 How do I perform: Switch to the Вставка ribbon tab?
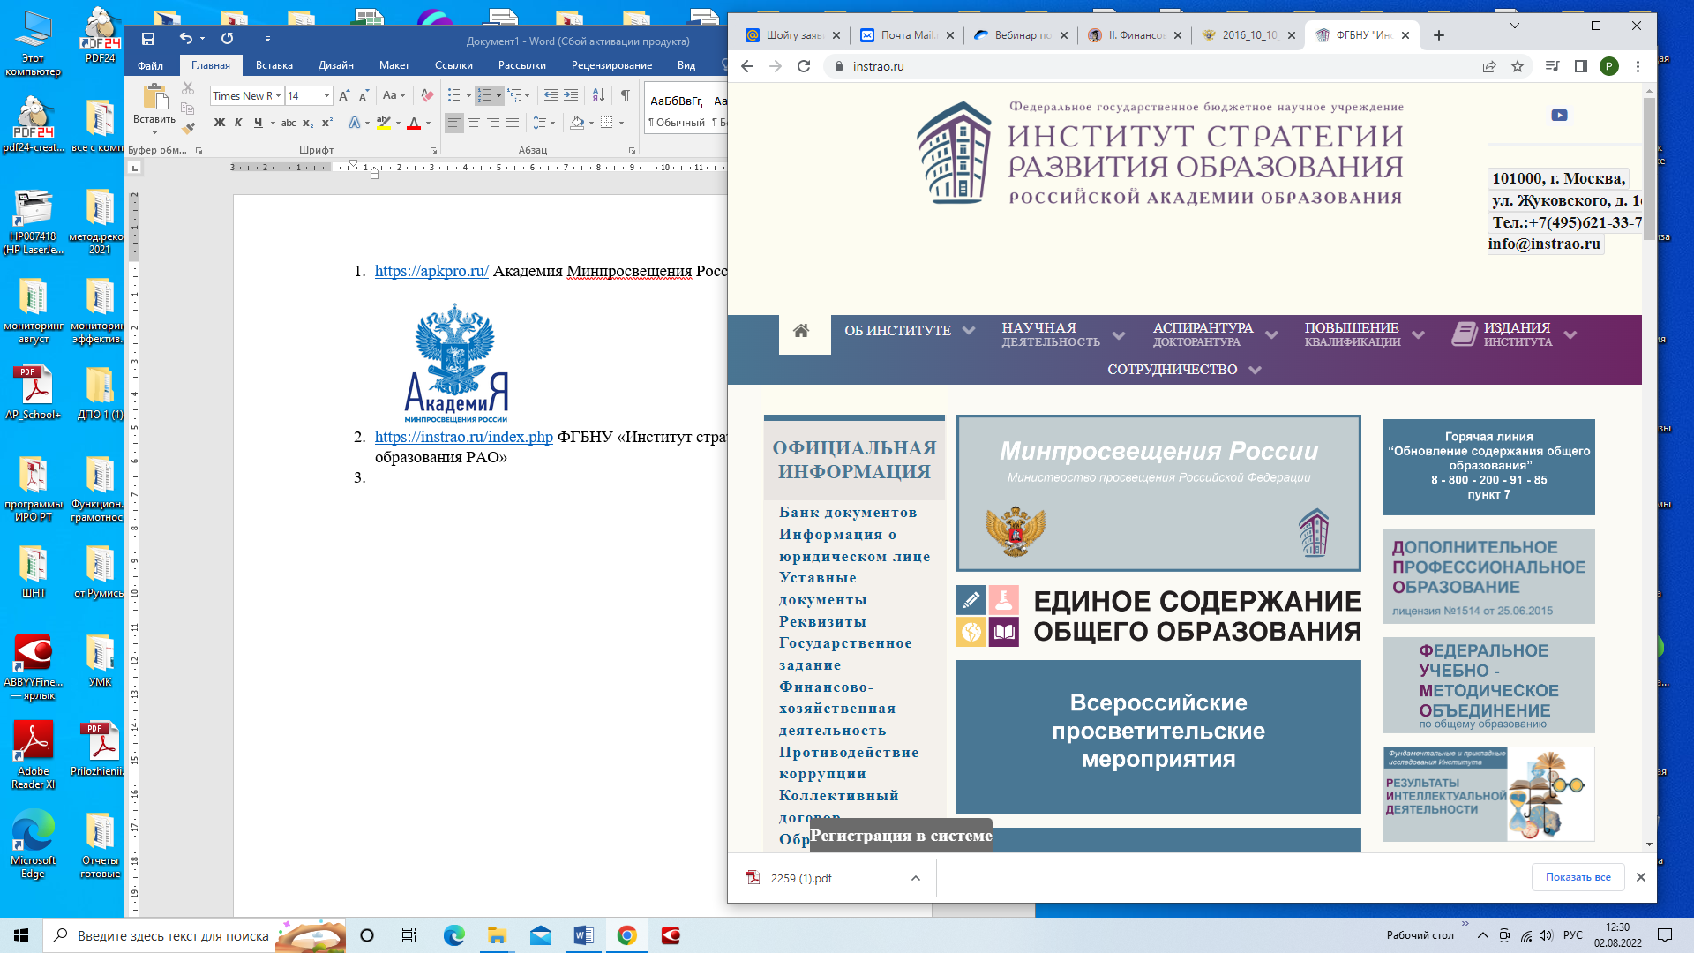(x=274, y=65)
